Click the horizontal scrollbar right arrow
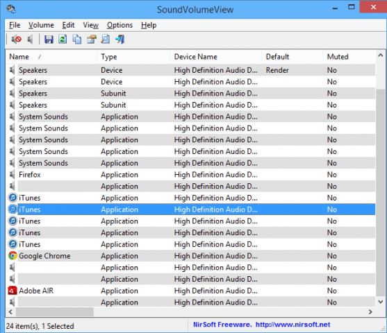 click(x=370, y=311)
